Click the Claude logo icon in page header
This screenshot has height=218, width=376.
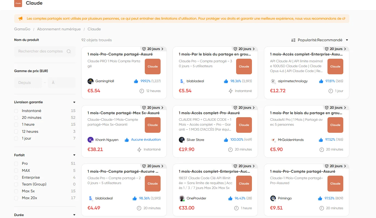coord(18,3)
